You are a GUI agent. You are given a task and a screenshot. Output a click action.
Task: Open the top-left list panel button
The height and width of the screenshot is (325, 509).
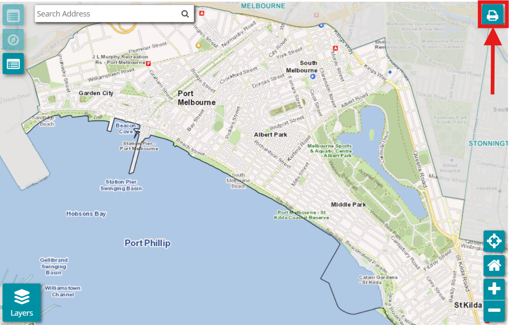[x=13, y=15]
